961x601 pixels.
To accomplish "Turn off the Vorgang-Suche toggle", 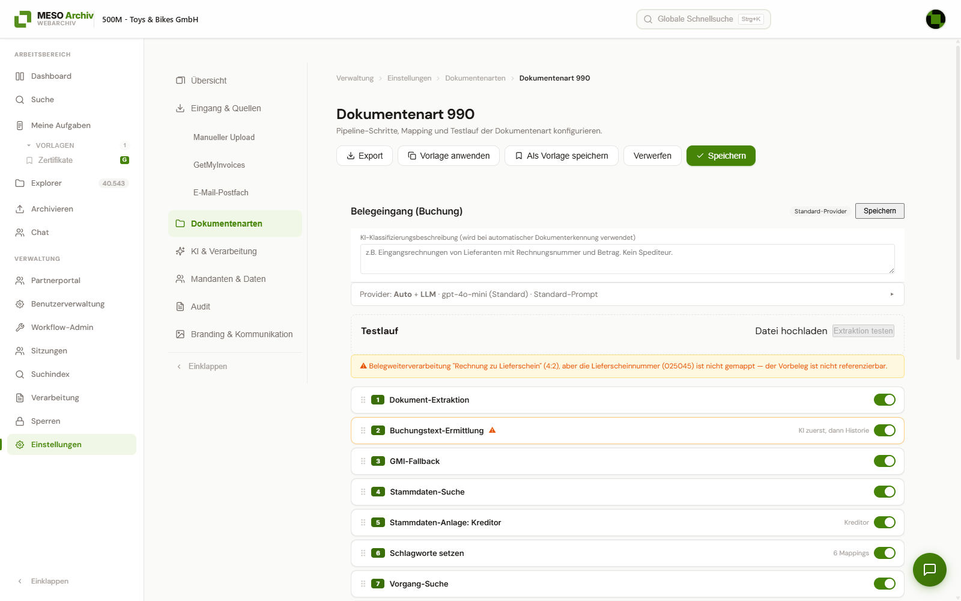I will 885,584.
